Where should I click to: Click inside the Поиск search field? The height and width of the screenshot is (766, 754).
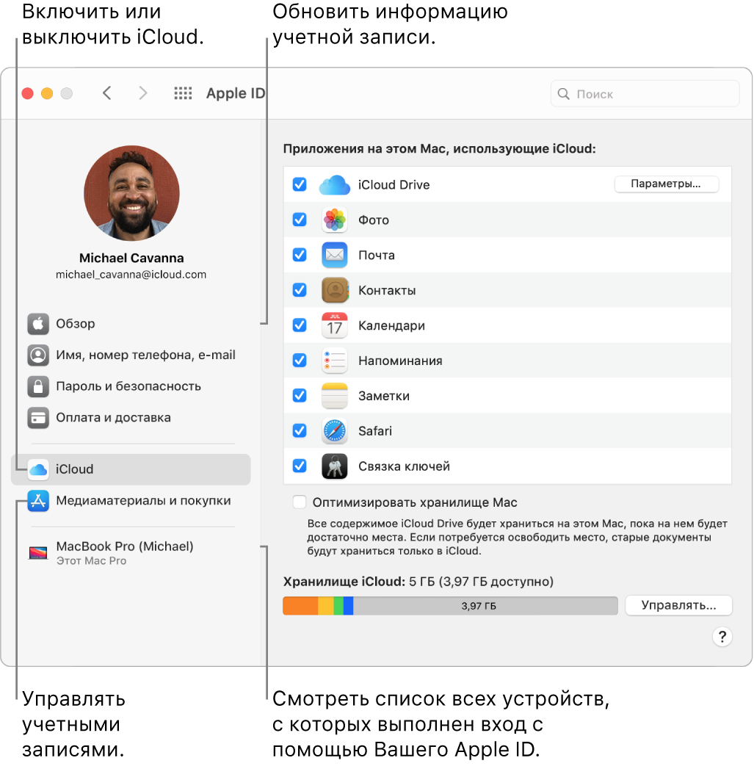point(645,93)
